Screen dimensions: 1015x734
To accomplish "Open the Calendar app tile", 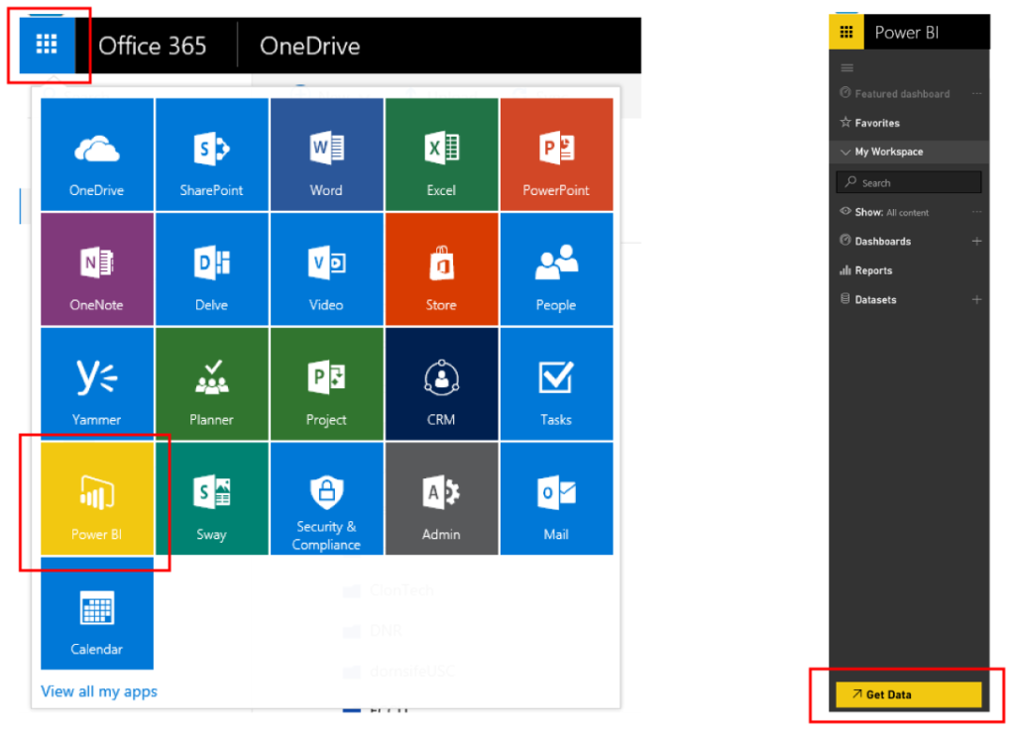I will (97, 613).
